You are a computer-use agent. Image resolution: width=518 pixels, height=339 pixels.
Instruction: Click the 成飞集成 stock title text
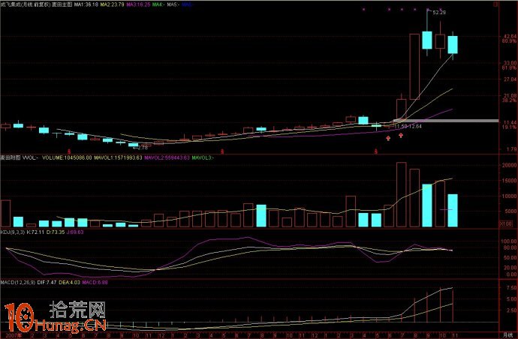(x=11, y=4)
